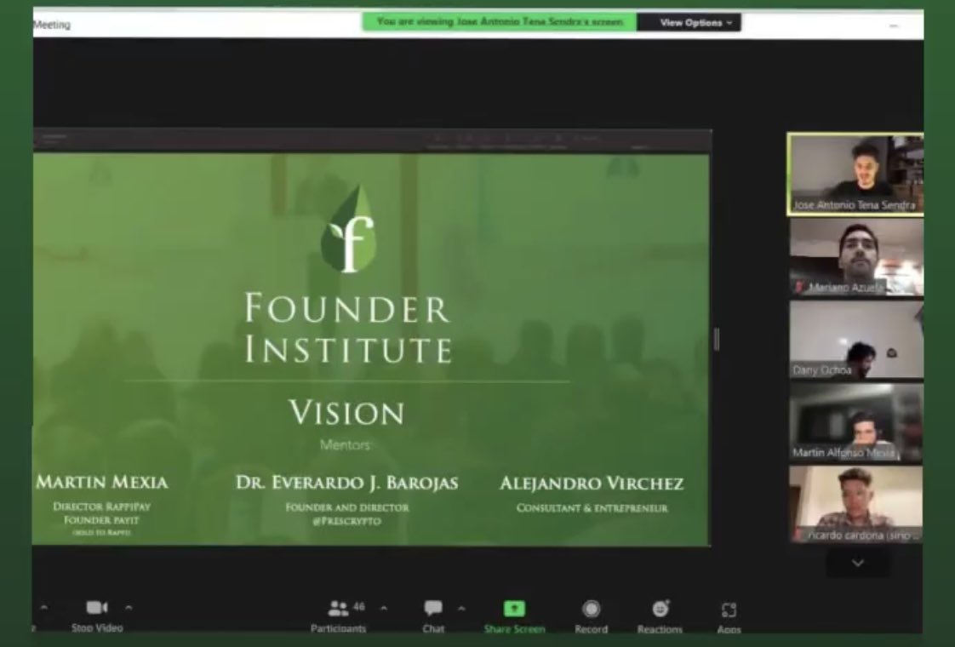
Task: Click the Stop Video camera icon
Action: (97, 607)
